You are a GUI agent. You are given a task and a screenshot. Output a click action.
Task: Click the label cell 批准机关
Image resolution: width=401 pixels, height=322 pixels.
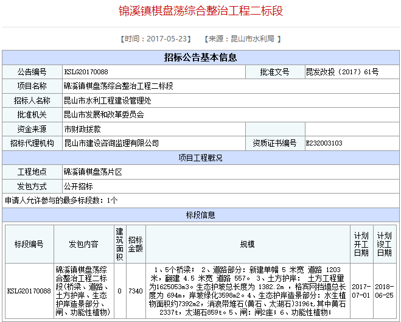(32, 114)
